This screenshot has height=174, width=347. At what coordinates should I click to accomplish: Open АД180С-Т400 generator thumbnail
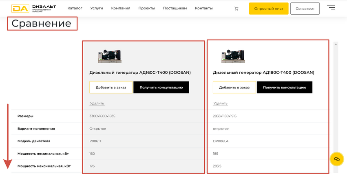[x=233, y=56]
